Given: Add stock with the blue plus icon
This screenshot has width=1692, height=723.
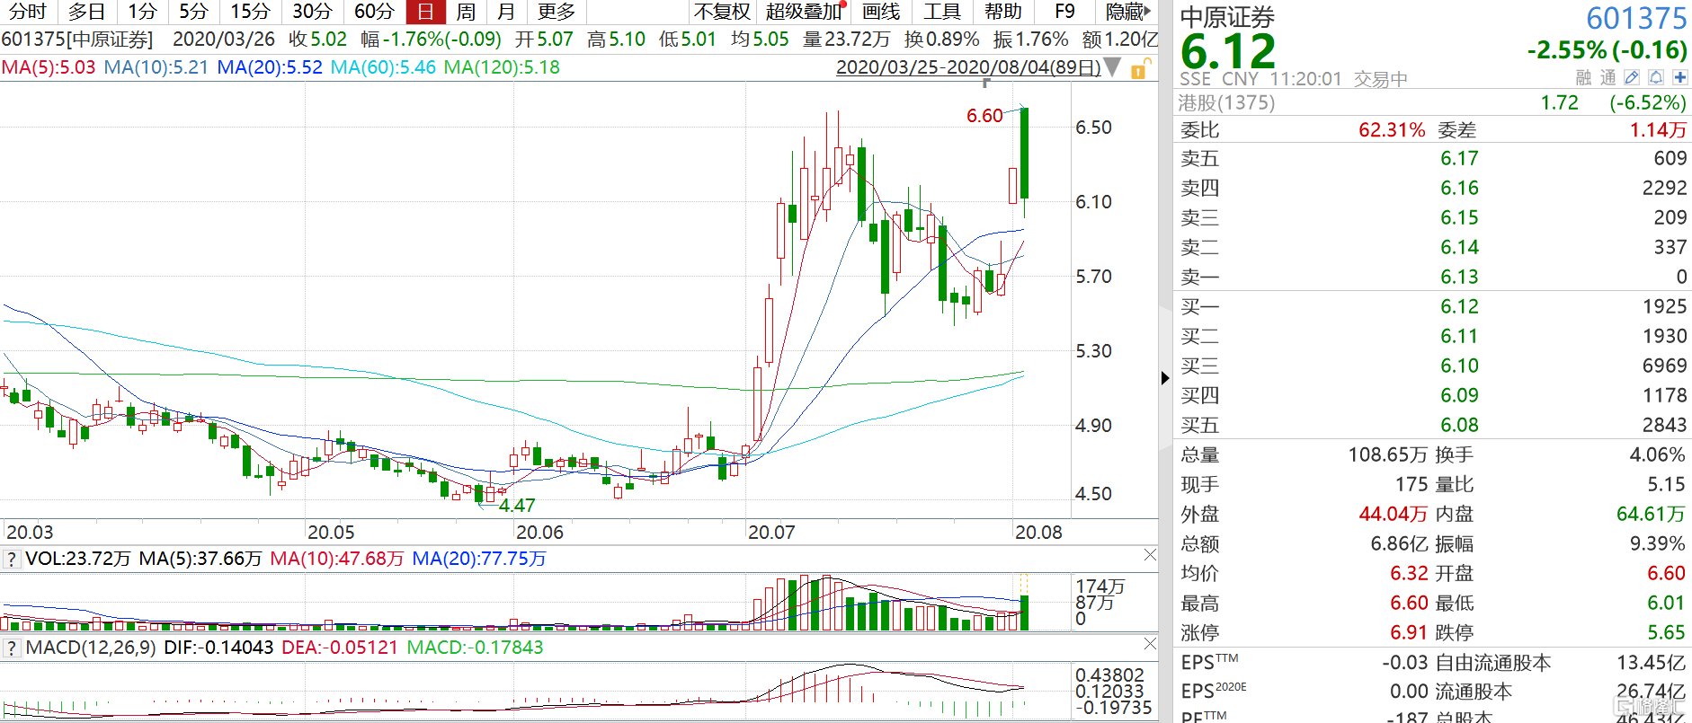Looking at the screenshot, I should point(1679,78).
